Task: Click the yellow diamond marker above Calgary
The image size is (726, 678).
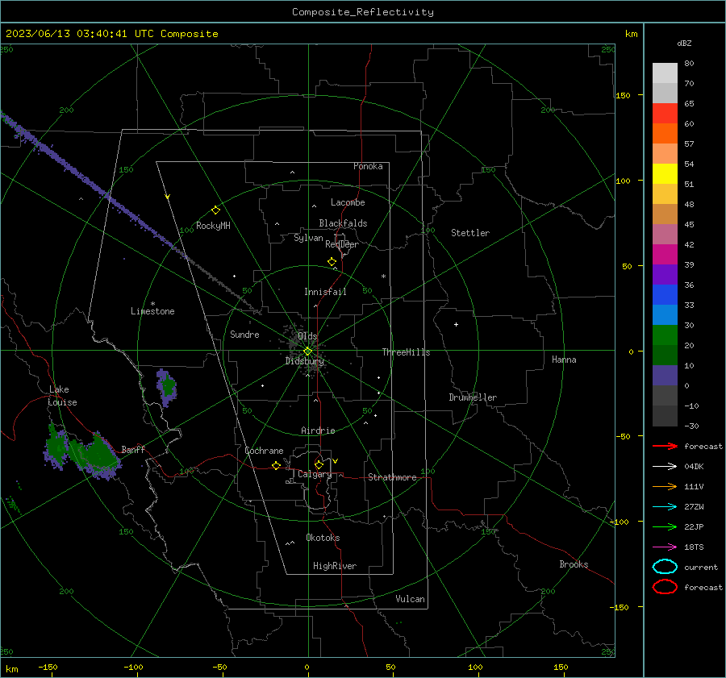Action: [x=319, y=464]
